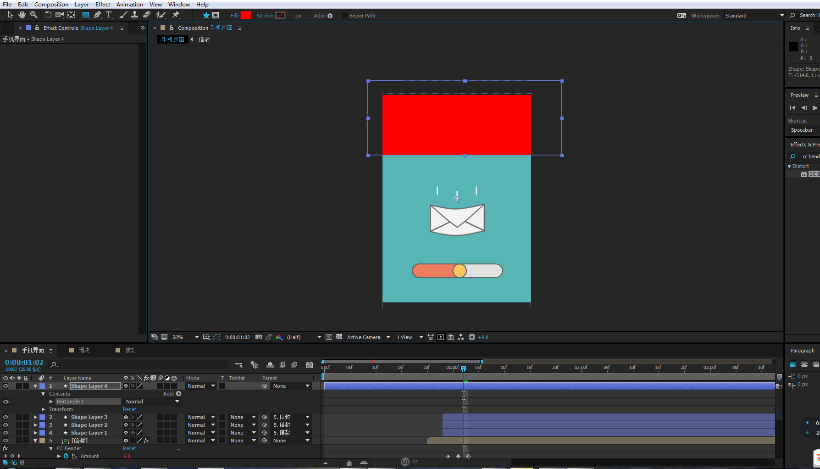Open the Animation menu
820x469 pixels.
coord(129,4)
